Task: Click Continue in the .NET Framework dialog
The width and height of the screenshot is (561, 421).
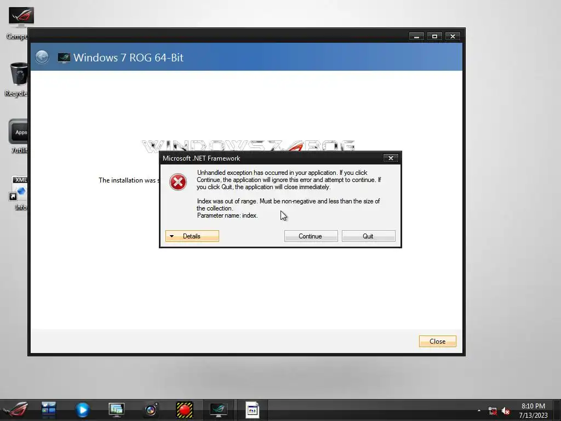Action: click(311, 236)
